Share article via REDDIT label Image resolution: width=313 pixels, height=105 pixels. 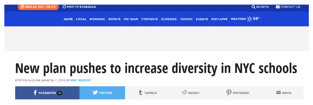tap(194, 93)
